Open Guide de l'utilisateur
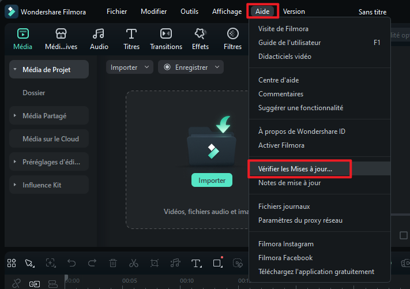The height and width of the screenshot is (289, 410). pos(319,43)
